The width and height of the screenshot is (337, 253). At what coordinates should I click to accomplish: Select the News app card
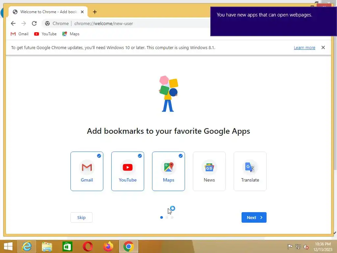click(x=209, y=171)
